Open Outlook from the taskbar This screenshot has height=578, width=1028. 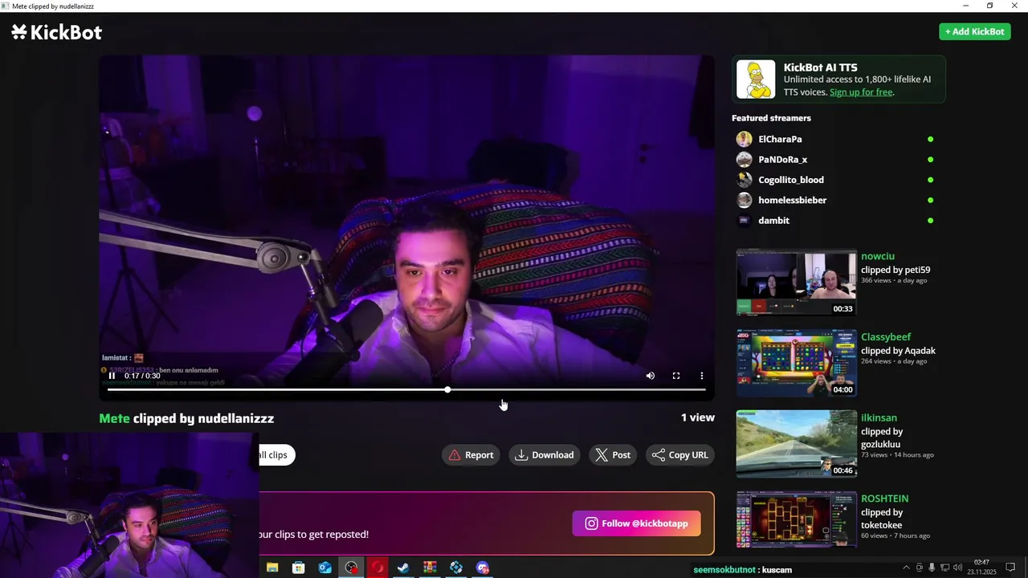click(x=325, y=568)
